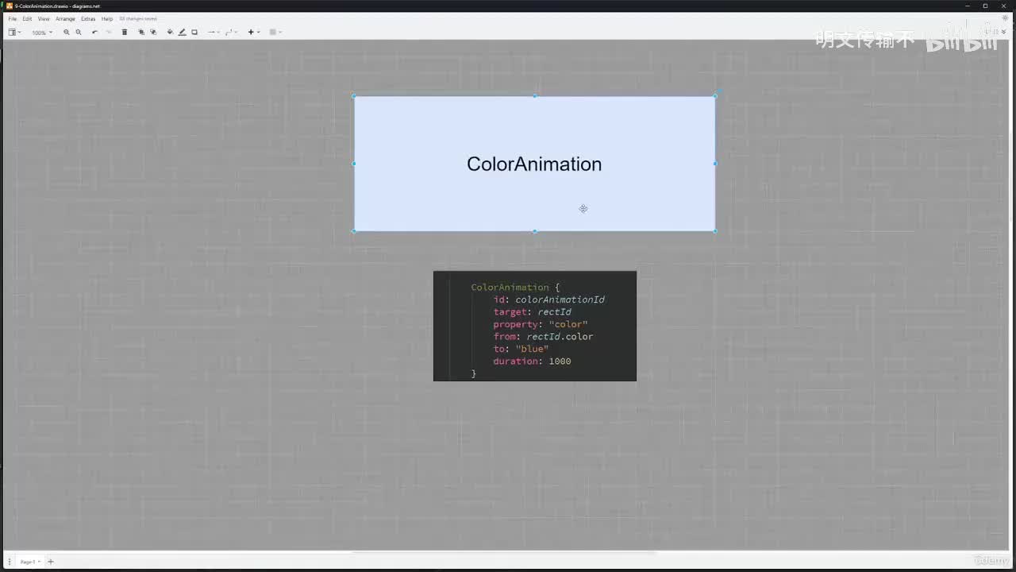Undo the last diagram change
This screenshot has height=572, width=1016.
pyautogui.click(x=94, y=33)
